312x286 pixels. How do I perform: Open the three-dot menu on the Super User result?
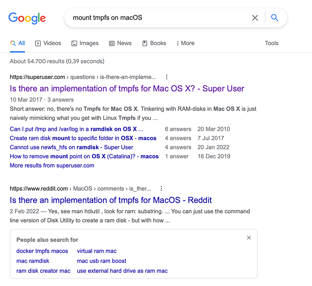[167, 77]
